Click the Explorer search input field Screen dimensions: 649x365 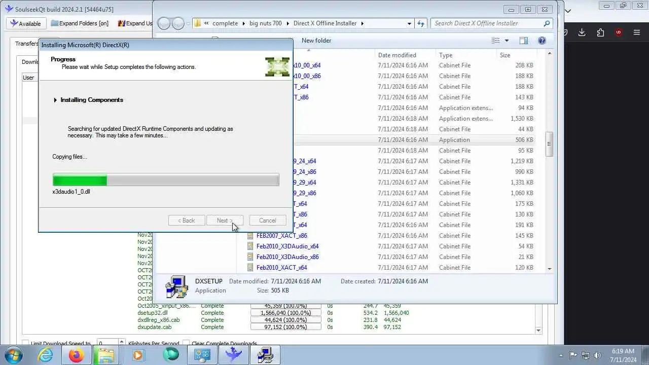coord(487,23)
